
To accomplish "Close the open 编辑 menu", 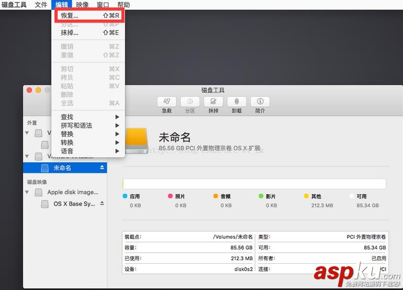I will pyautogui.click(x=62, y=5).
